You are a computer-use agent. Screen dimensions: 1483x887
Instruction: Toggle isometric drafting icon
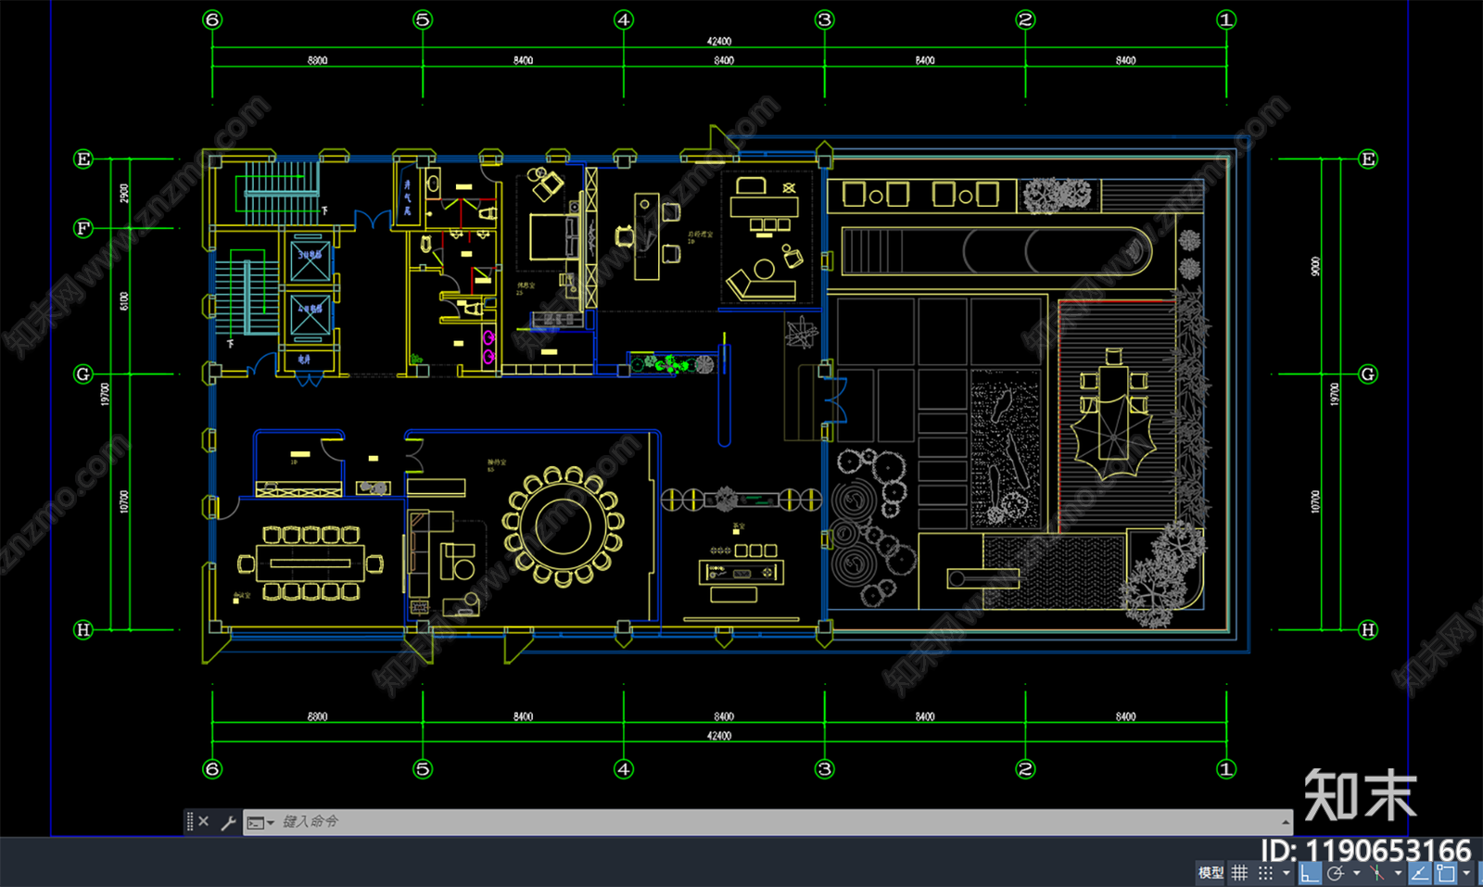[1377, 873]
